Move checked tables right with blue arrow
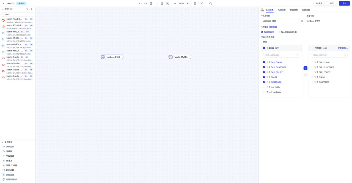The width and height of the screenshot is (352, 183). point(305,68)
